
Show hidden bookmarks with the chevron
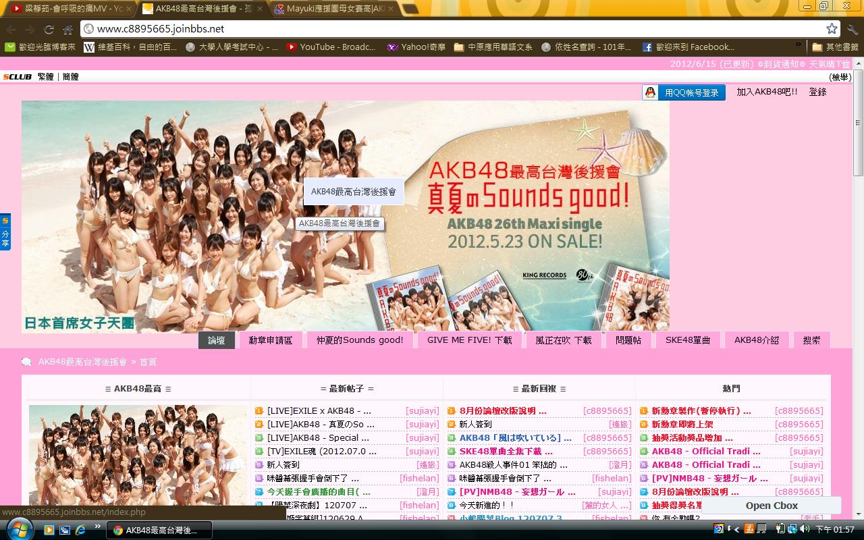799,46
